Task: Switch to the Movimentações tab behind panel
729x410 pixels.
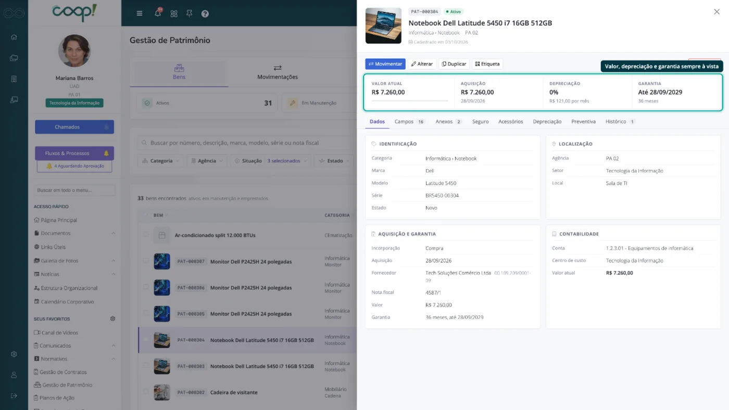Action: click(278, 72)
